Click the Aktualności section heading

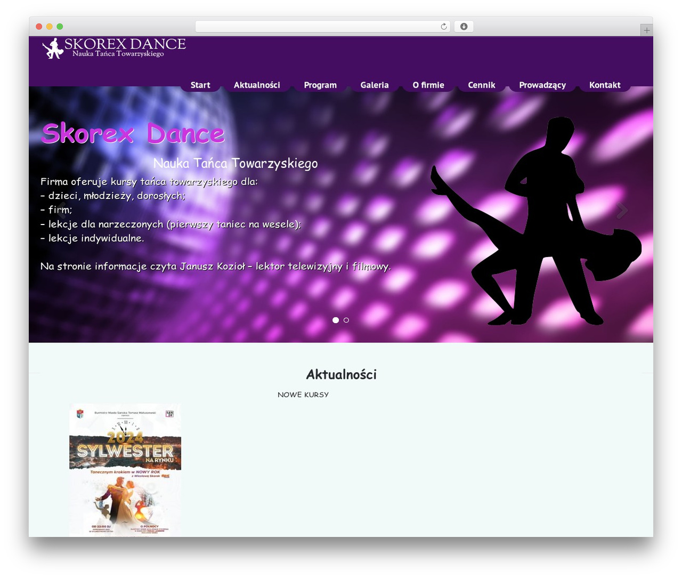coord(341,374)
